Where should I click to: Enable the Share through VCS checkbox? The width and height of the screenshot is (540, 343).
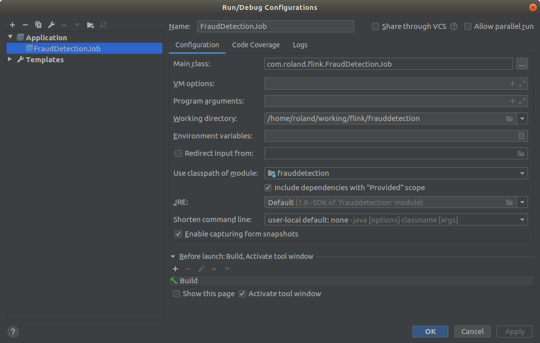(376, 26)
